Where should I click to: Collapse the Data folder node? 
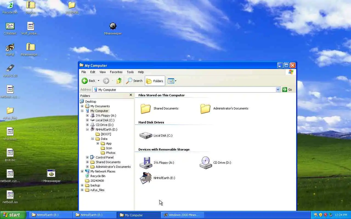(92, 139)
